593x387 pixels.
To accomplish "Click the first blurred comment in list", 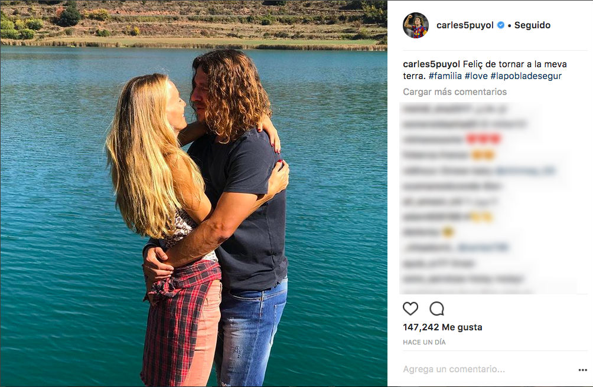I will click(x=455, y=109).
